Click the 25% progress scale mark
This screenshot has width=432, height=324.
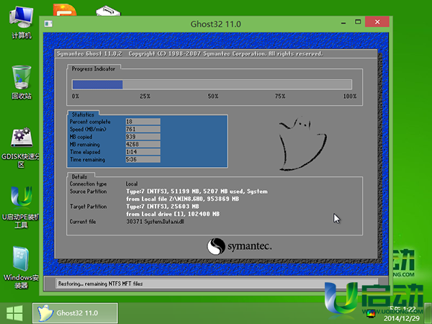[x=145, y=96]
